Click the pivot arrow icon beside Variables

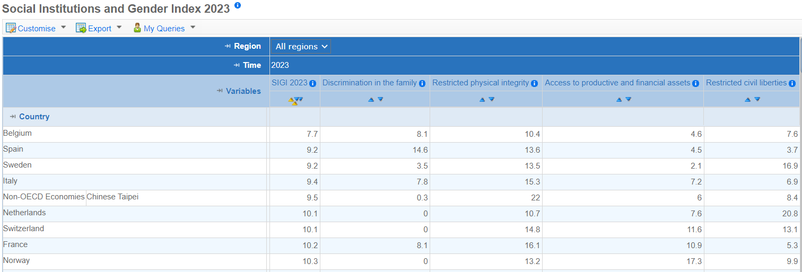tap(220, 91)
